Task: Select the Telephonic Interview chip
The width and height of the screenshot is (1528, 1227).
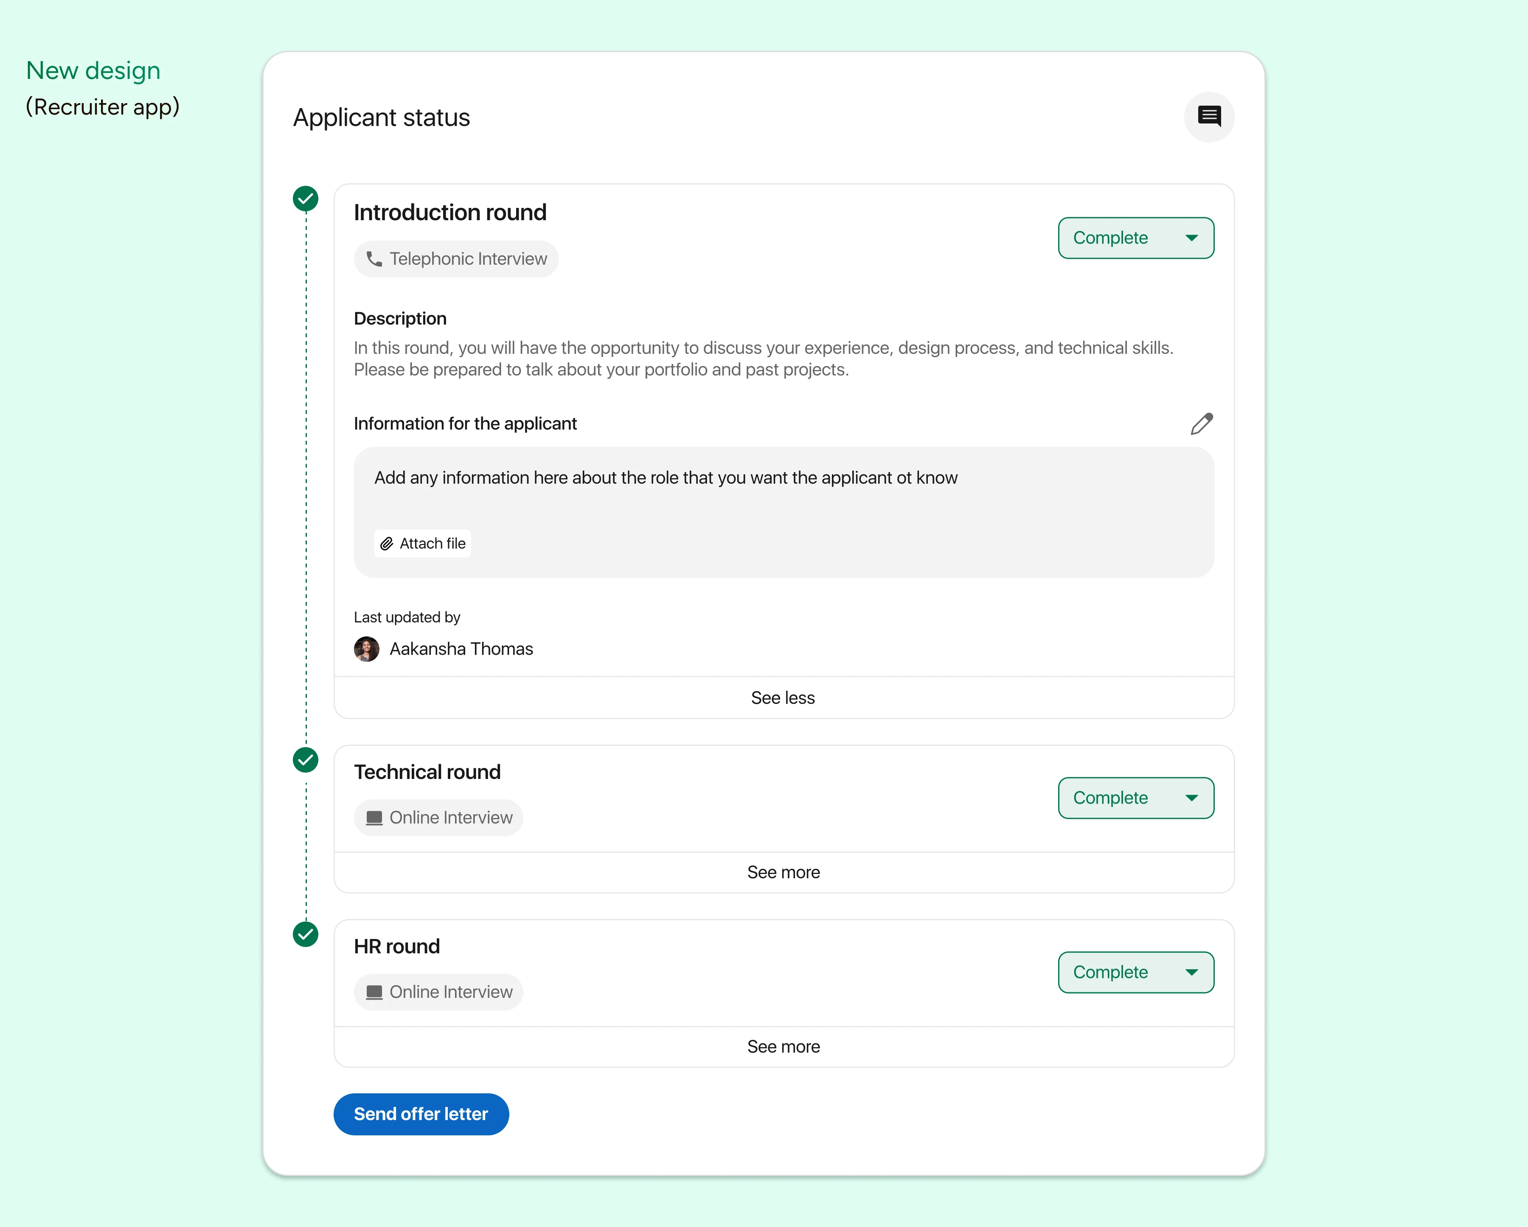Action: [456, 259]
